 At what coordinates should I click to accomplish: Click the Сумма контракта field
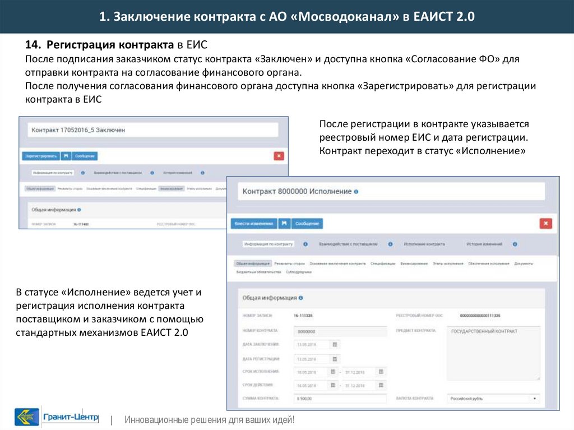click(x=340, y=399)
